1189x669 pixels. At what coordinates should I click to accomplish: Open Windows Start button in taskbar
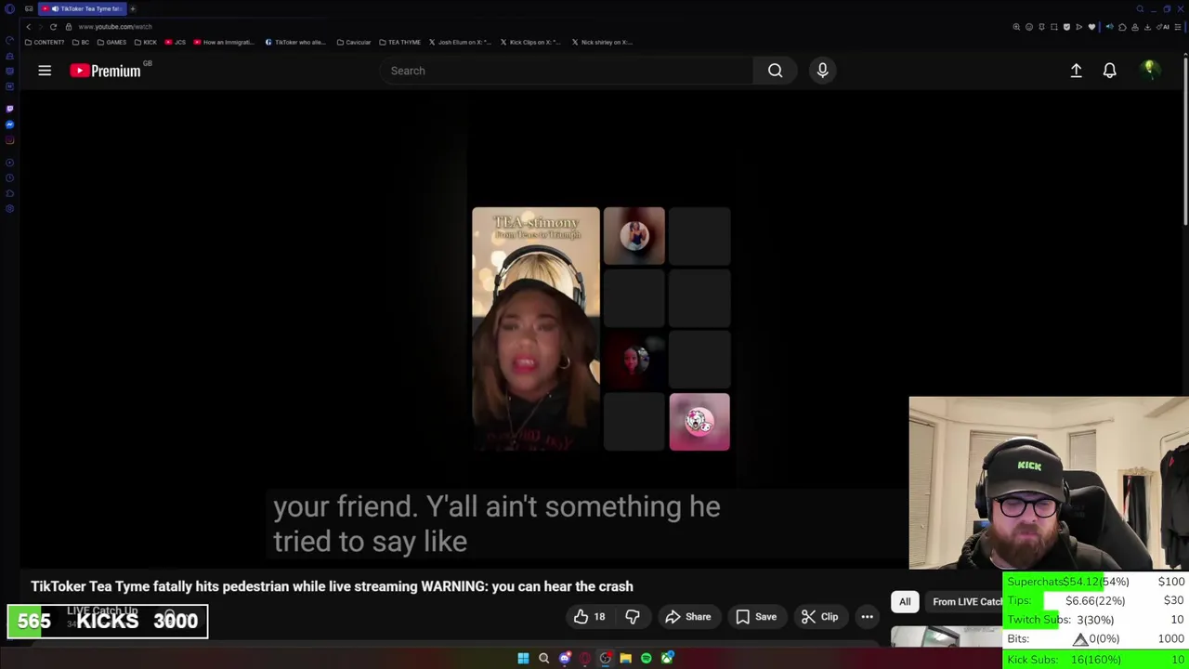click(523, 658)
